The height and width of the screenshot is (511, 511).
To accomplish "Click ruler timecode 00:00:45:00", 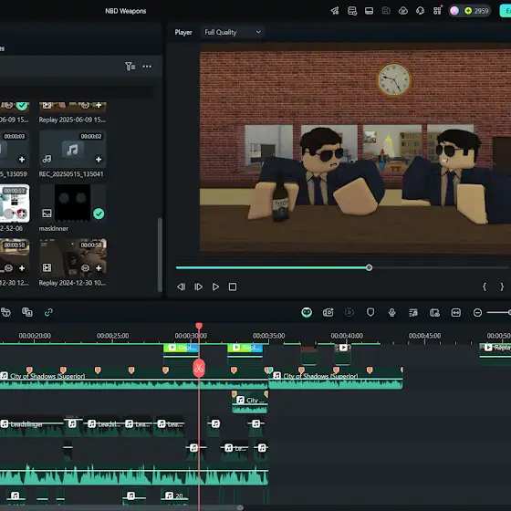I will (424, 336).
